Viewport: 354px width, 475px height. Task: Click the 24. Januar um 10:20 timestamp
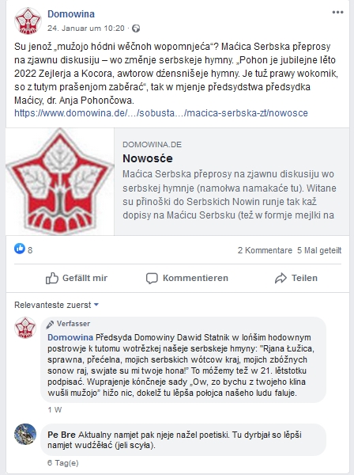coord(86,28)
